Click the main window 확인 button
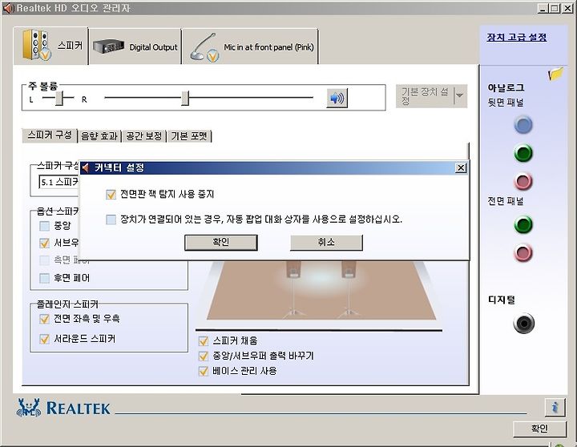Screen dimensions: 577x447 539,429
